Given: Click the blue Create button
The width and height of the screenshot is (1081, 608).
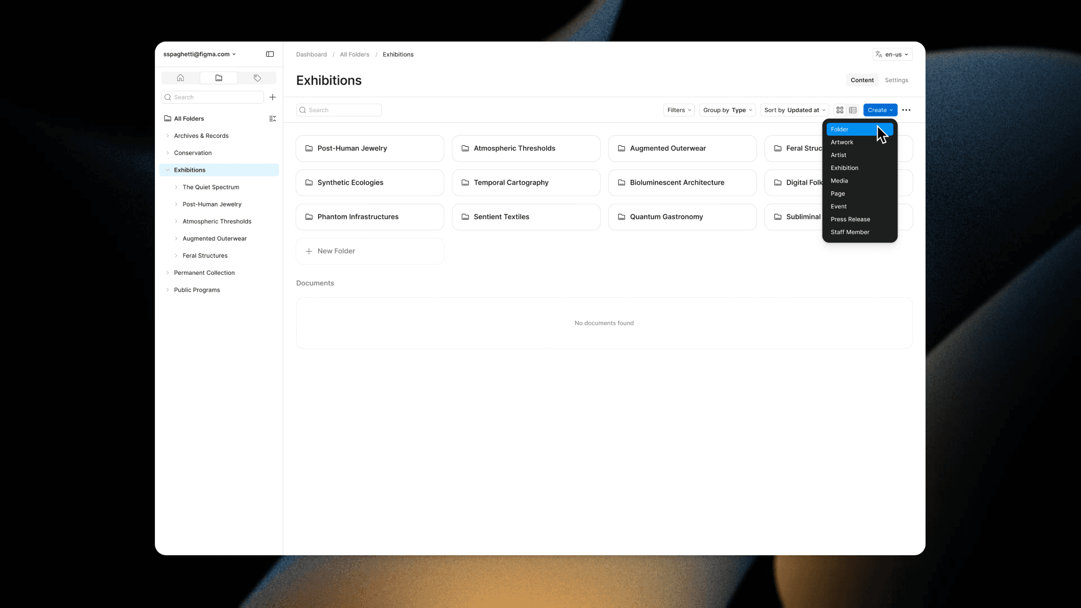Looking at the screenshot, I should click(880, 110).
